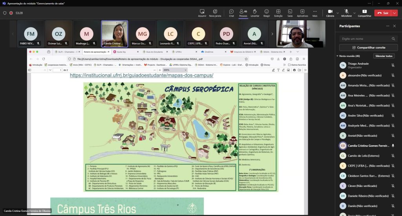
Task: Click the recording indicator icon
Action: point(11,13)
